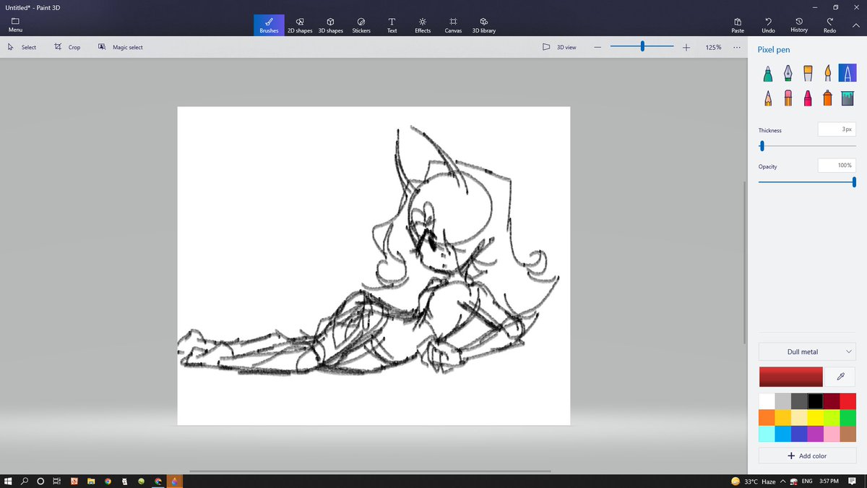Select the Pixel pen brush

pyautogui.click(x=847, y=73)
